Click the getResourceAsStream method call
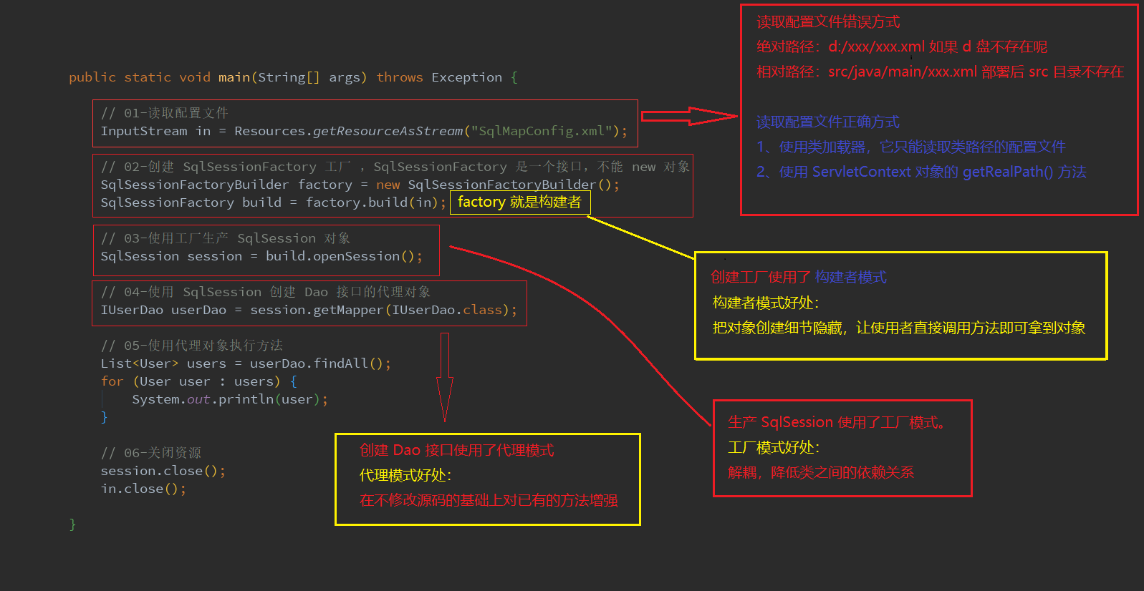Viewport: 1144px width, 591px height. pos(388,131)
